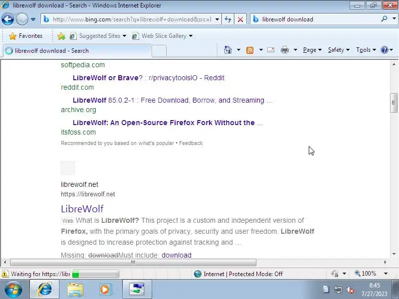Expand the Print options dropdown arrow
This screenshot has height=299, width=399.
(x=295, y=50)
